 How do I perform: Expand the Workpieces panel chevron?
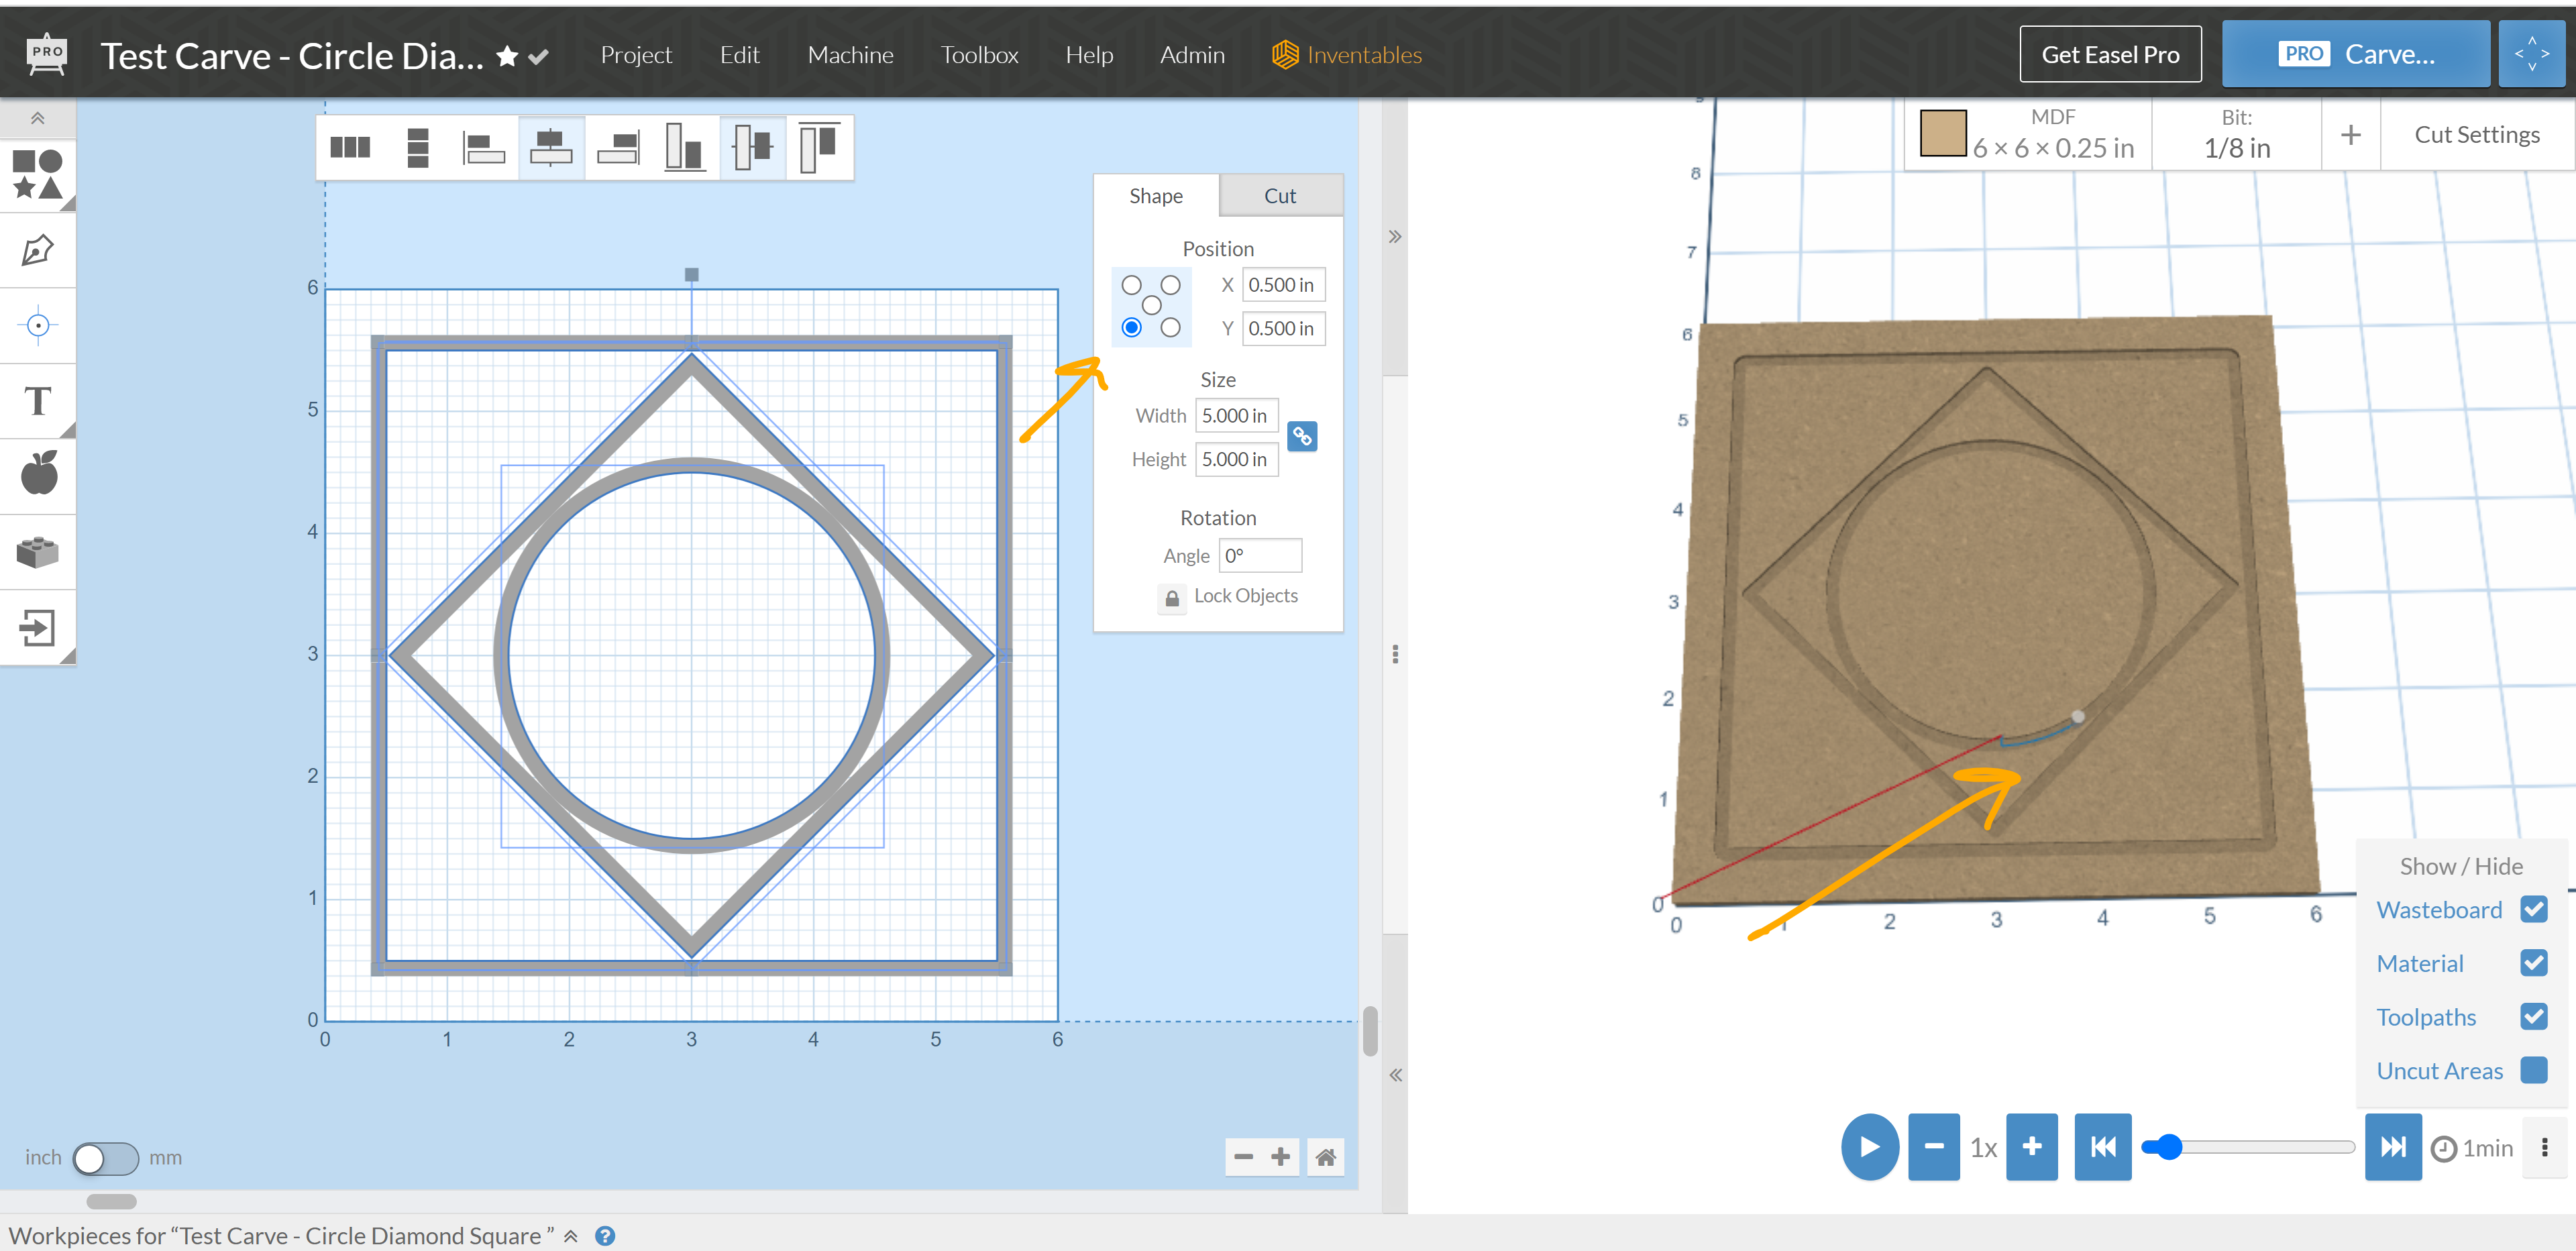pyautogui.click(x=571, y=1236)
